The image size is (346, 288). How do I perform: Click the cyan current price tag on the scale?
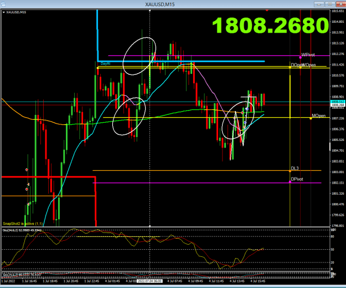click(338, 102)
